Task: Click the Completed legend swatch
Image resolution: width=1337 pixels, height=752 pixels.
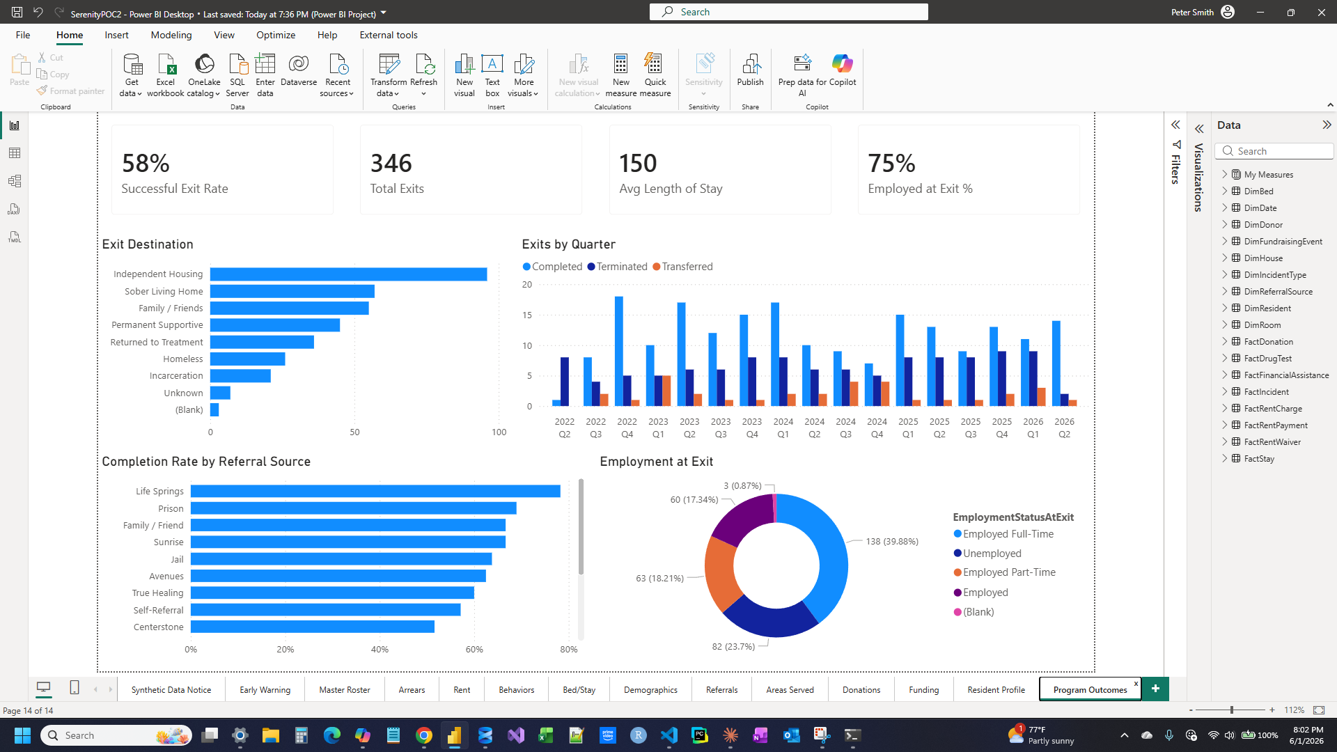Action: click(527, 267)
